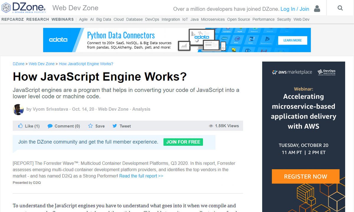The height and width of the screenshot is (212, 354).
Task: Click the thumbs-up Like icon
Action: [20, 126]
